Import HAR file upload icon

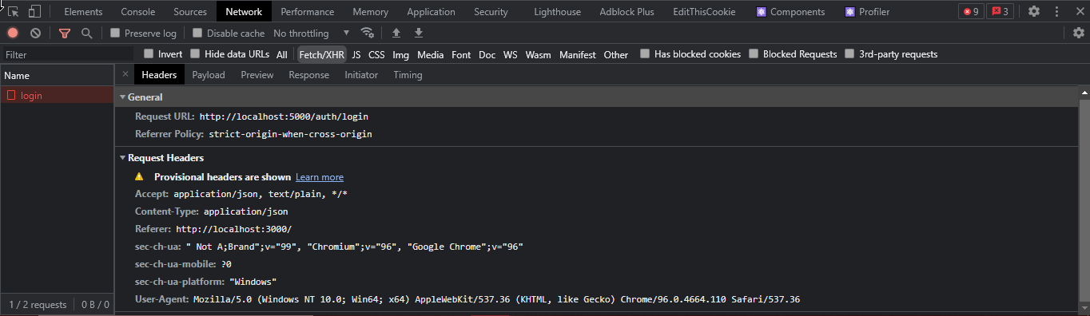396,33
